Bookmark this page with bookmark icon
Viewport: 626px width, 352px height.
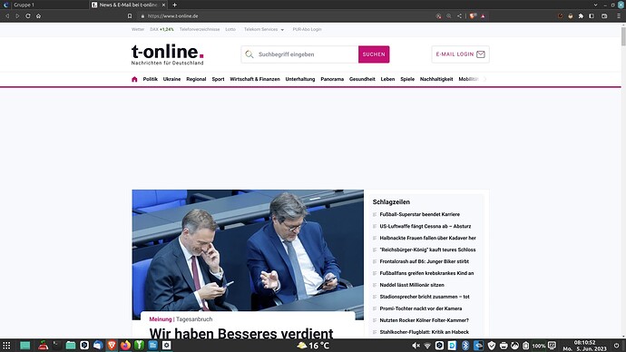pyautogui.click(x=130, y=16)
